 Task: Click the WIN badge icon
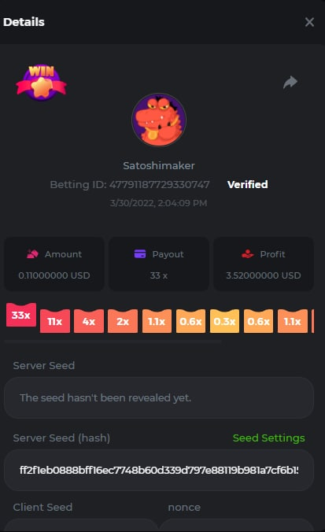point(41,83)
